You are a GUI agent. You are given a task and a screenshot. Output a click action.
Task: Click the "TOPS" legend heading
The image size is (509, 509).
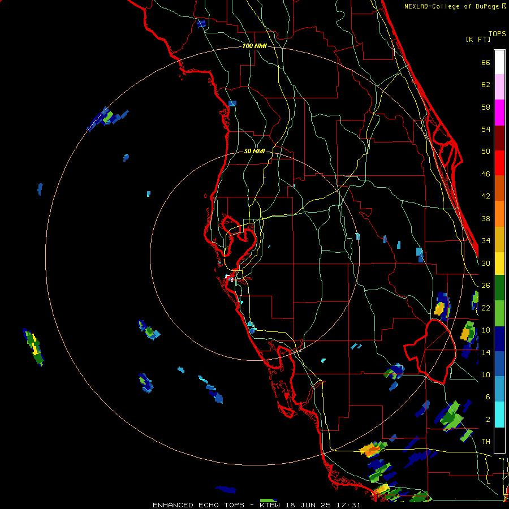point(497,33)
